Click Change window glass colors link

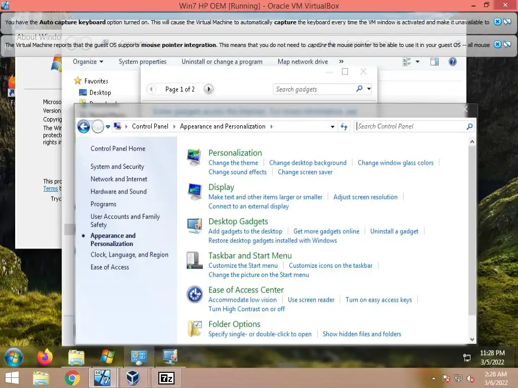396,163
